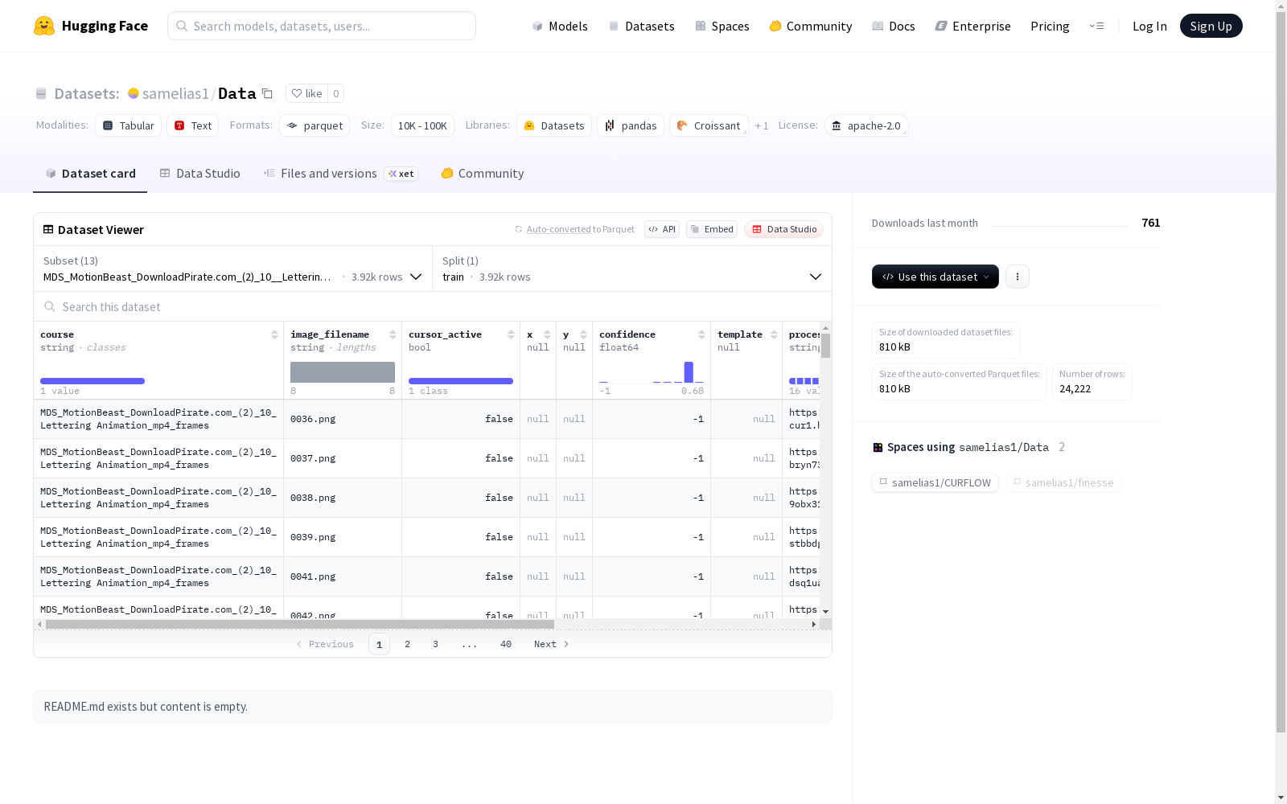Click the Hugging Face logo icon
Viewport: 1287px width, 804px height.
coord(44,26)
